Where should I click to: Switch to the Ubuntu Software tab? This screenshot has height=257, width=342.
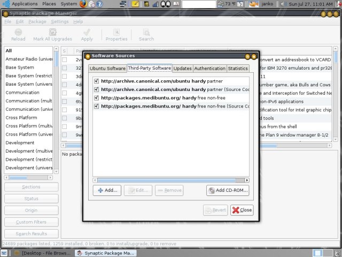107,69
